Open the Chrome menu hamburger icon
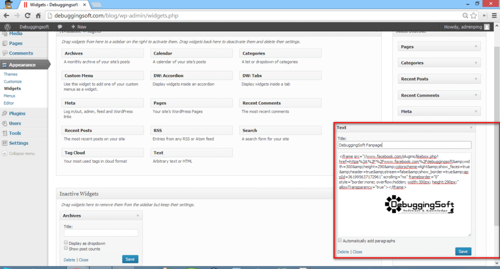This screenshot has width=500, height=269. (x=494, y=16)
